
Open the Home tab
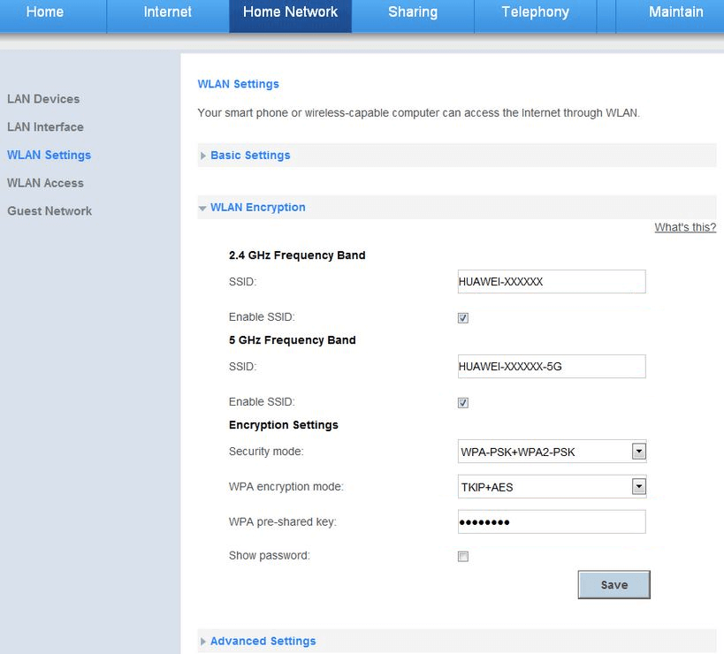tap(44, 12)
